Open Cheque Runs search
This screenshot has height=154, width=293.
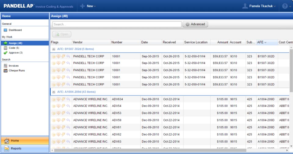point(16,70)
